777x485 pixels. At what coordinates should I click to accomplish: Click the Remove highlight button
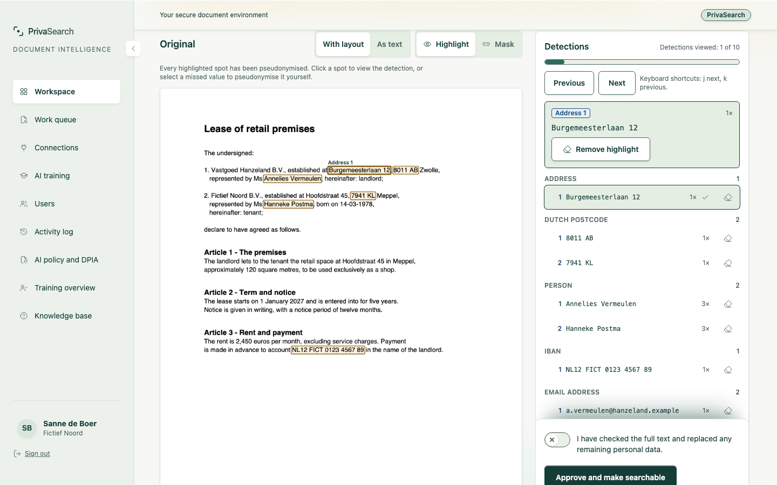pos(601,149)
